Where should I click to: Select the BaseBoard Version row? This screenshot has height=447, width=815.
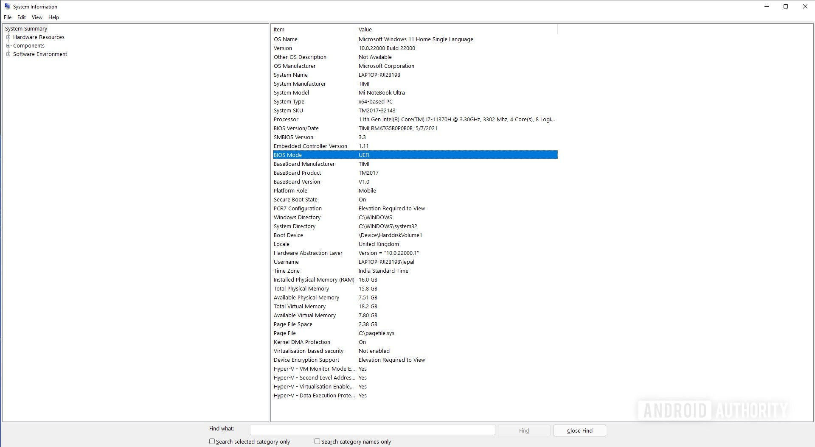(415, 182)
